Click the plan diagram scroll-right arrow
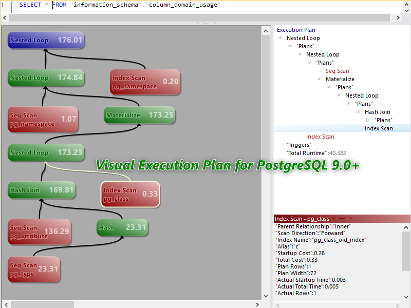This screenshot has width=411, height=308. (257, 304)
